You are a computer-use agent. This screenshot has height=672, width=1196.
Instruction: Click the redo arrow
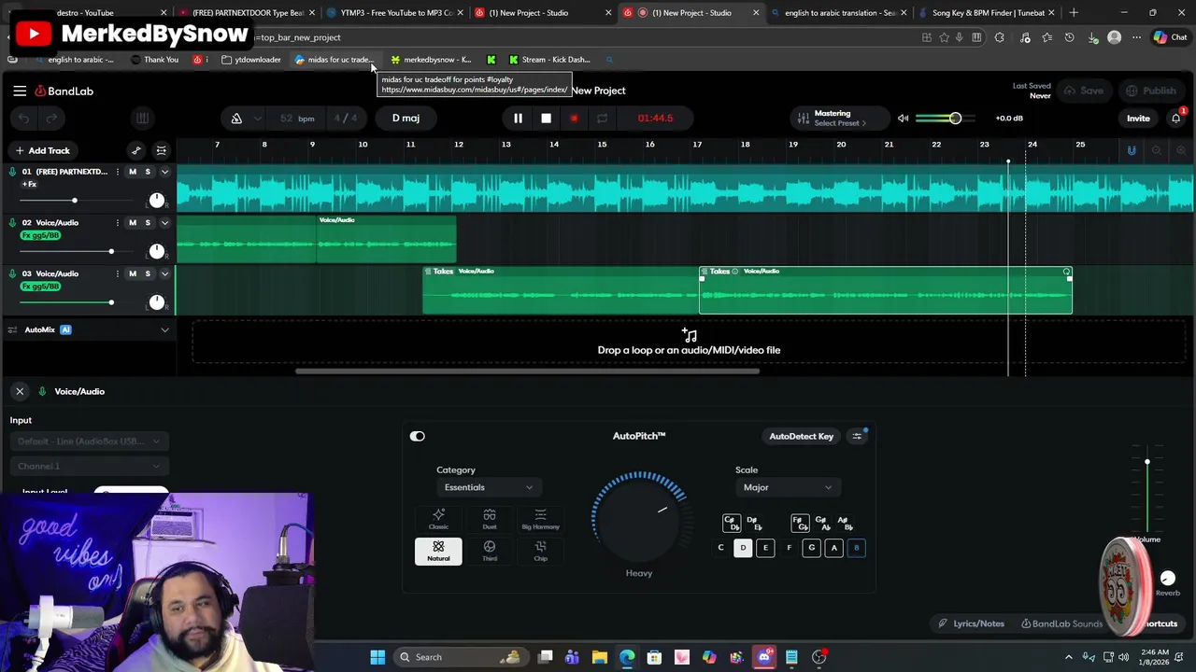(x=51, y=119)
